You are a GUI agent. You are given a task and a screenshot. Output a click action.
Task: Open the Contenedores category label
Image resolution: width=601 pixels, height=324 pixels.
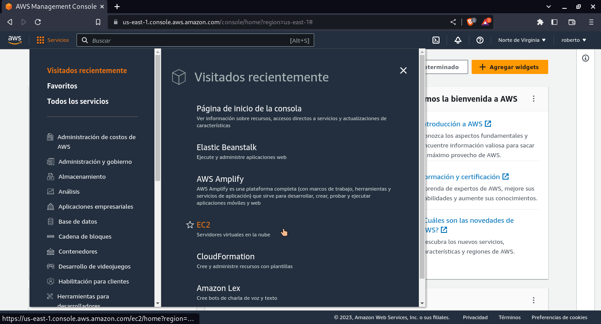point(78,251)
